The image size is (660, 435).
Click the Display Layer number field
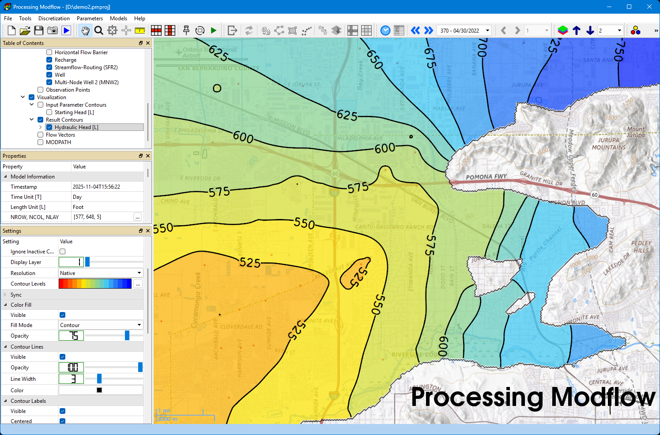[x=71, y=262]
